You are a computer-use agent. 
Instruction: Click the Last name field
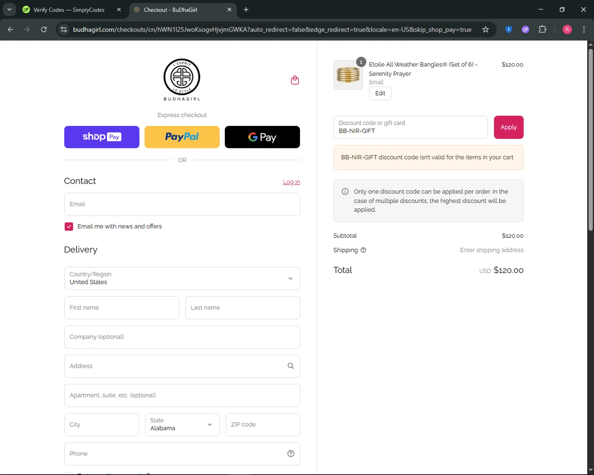point(243,308)
